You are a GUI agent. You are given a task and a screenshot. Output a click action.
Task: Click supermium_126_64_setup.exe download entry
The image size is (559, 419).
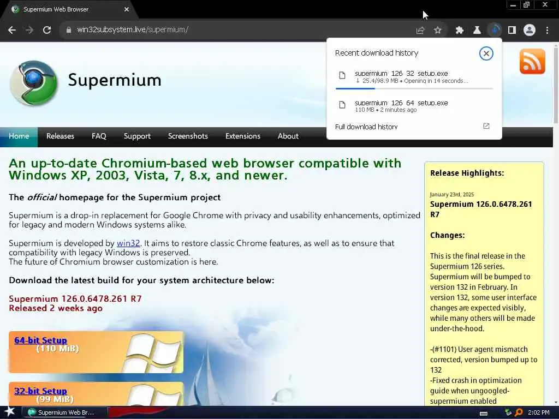tap(414, 106)
